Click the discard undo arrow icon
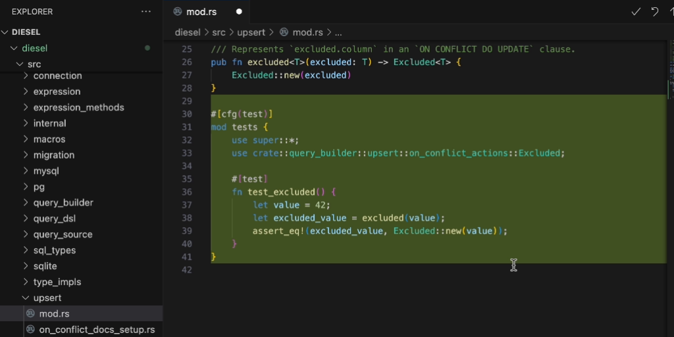The image size is (674, 337). (x=654, y=12)
